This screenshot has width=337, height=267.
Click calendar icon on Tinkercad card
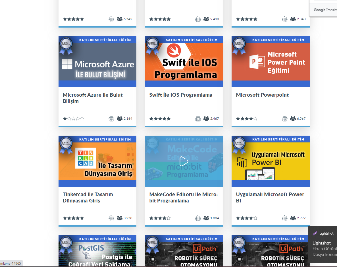click(111, 218)
